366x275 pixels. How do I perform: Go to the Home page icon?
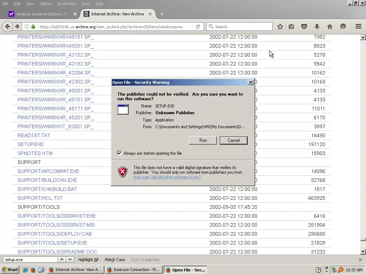330,26
